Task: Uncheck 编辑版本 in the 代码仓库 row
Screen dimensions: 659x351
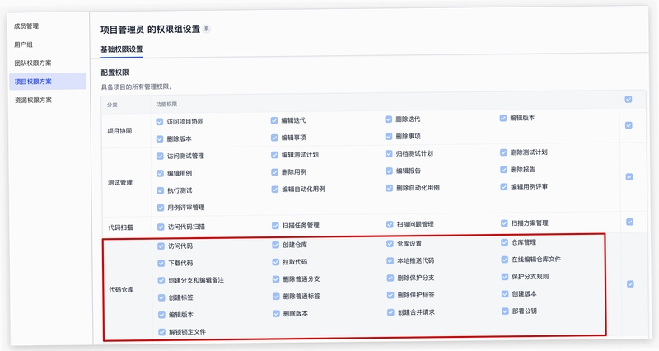Action: [161, 316]
